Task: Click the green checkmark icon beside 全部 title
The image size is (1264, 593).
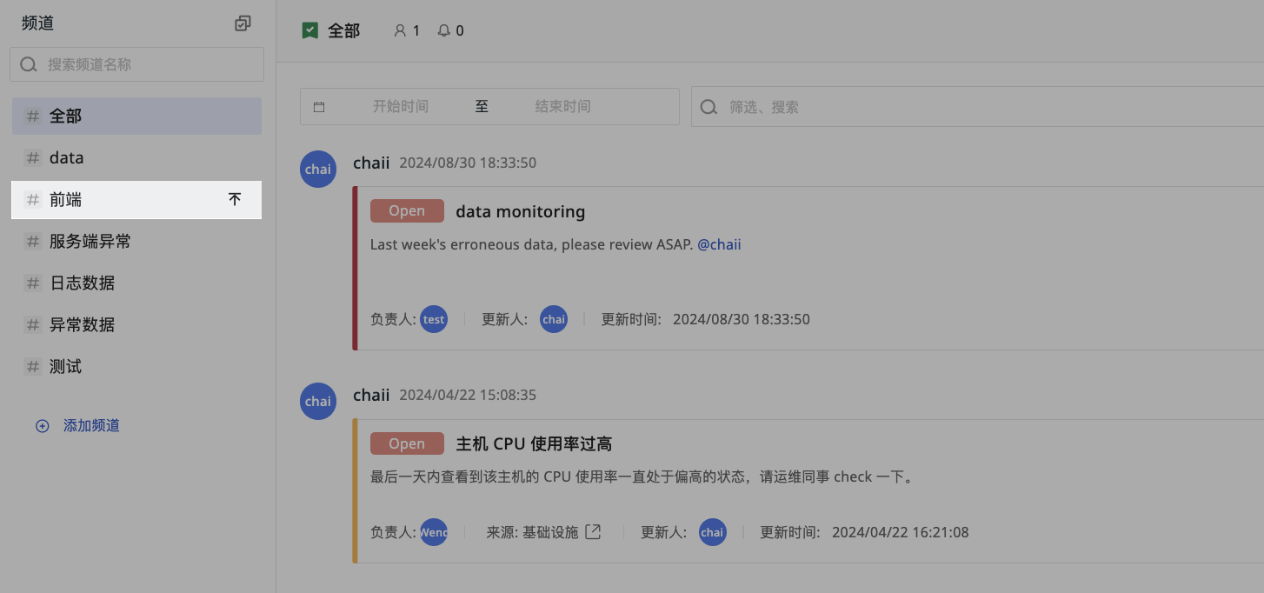Action: point(309,30)
